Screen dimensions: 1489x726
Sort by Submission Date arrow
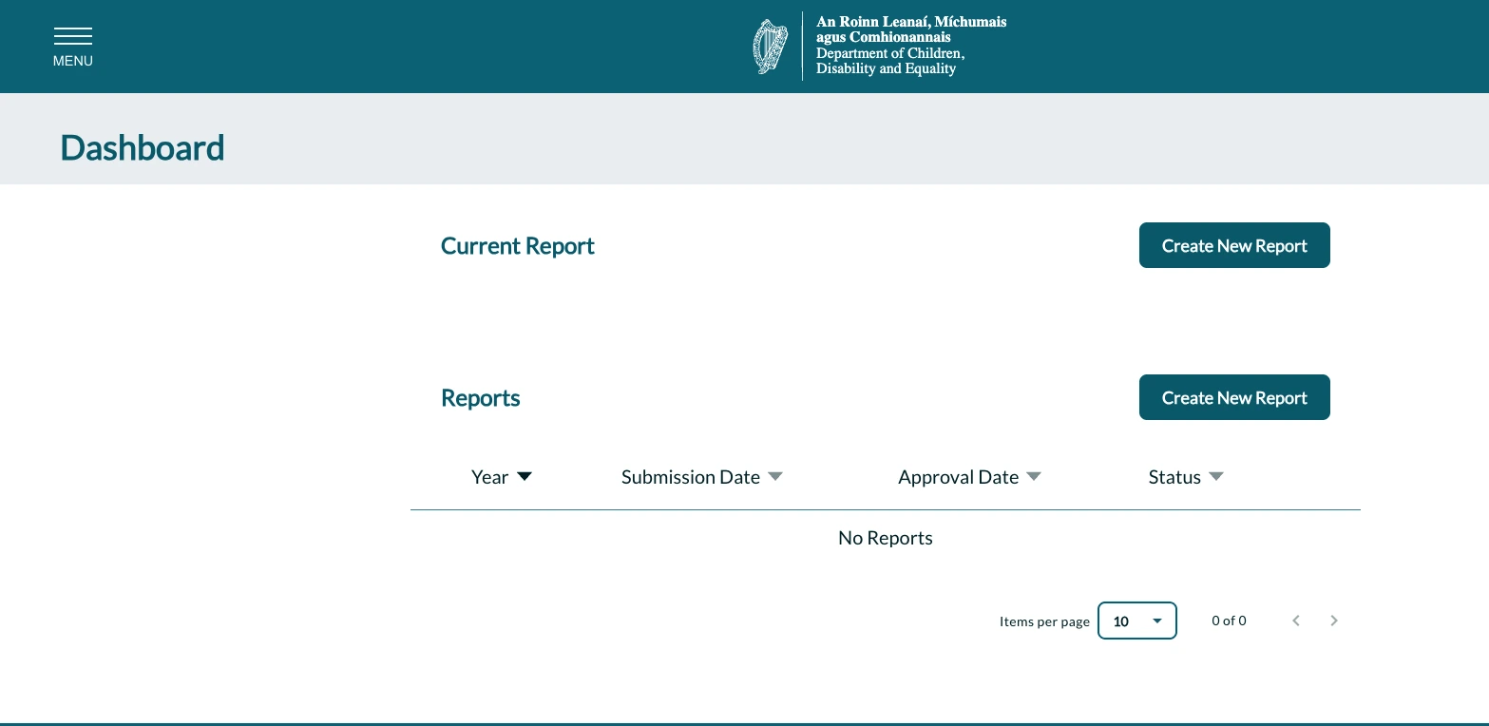(775, 477)
